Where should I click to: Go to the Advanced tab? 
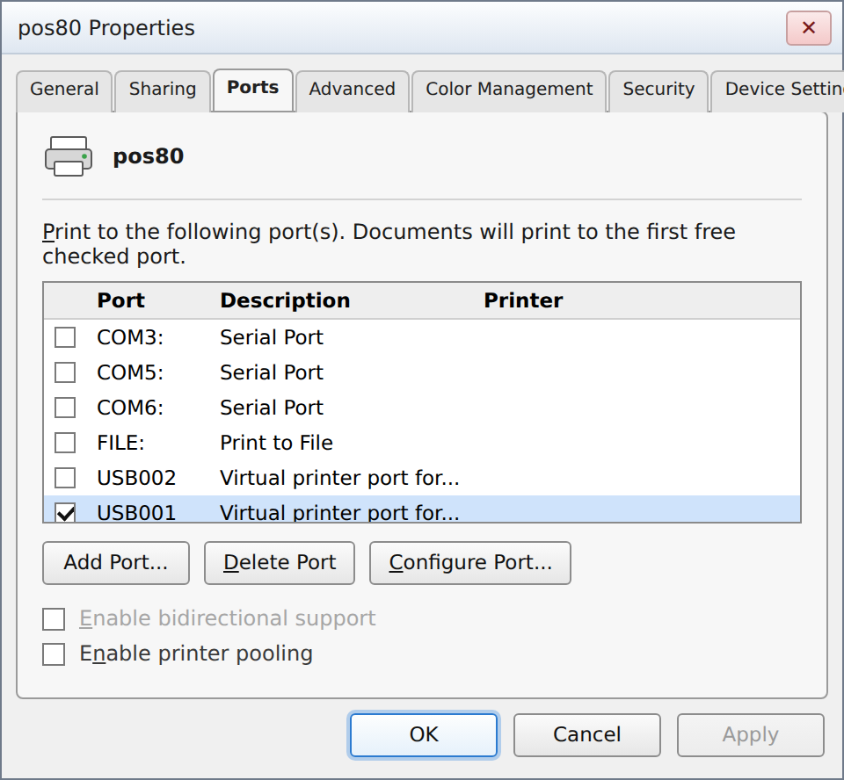click(352, 90)
